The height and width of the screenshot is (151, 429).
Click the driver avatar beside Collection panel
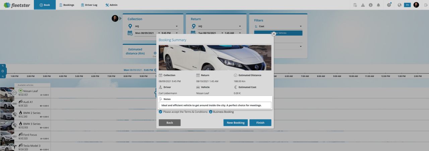pos(115,18)
